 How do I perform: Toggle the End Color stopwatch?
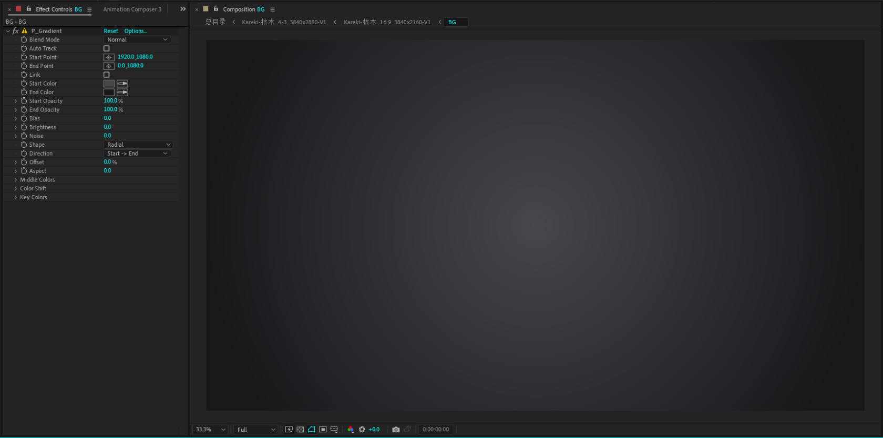(24, 92)
